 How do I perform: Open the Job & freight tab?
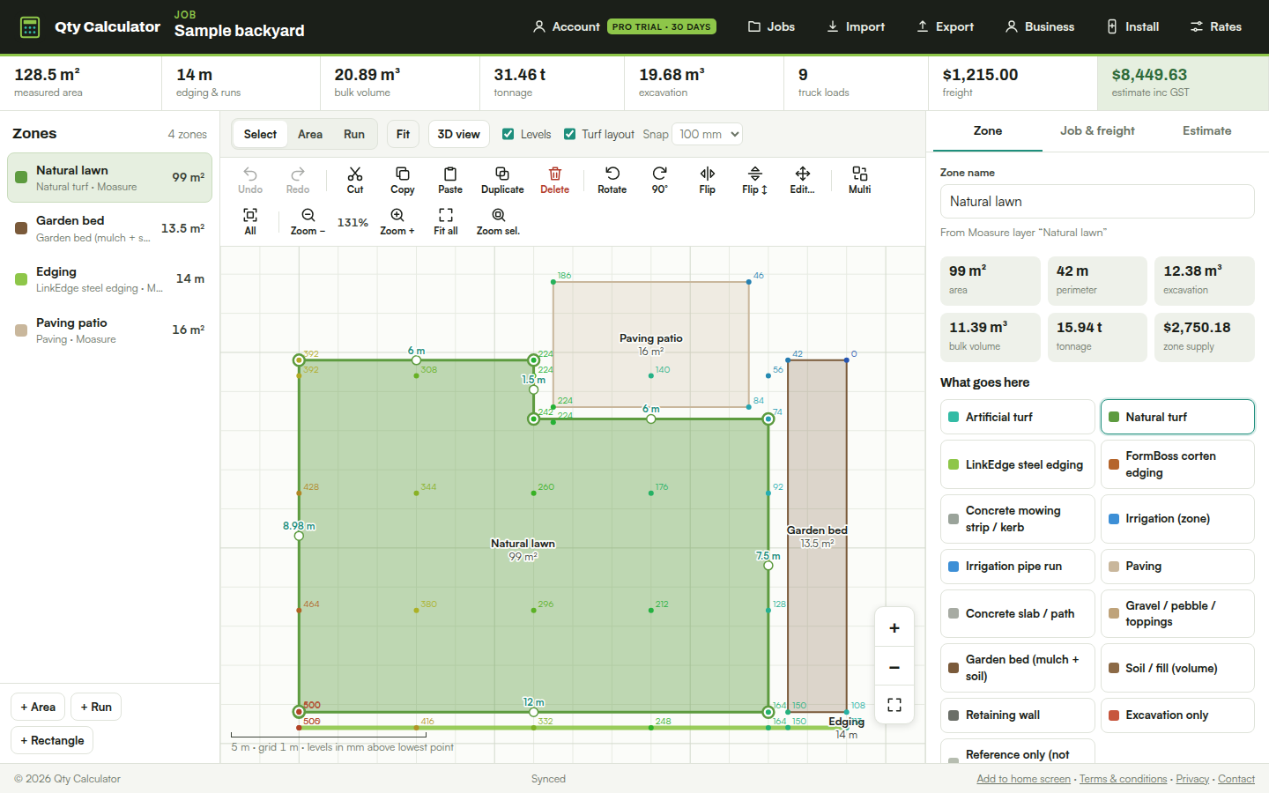pyautogui.click(x=1097, y=130)
